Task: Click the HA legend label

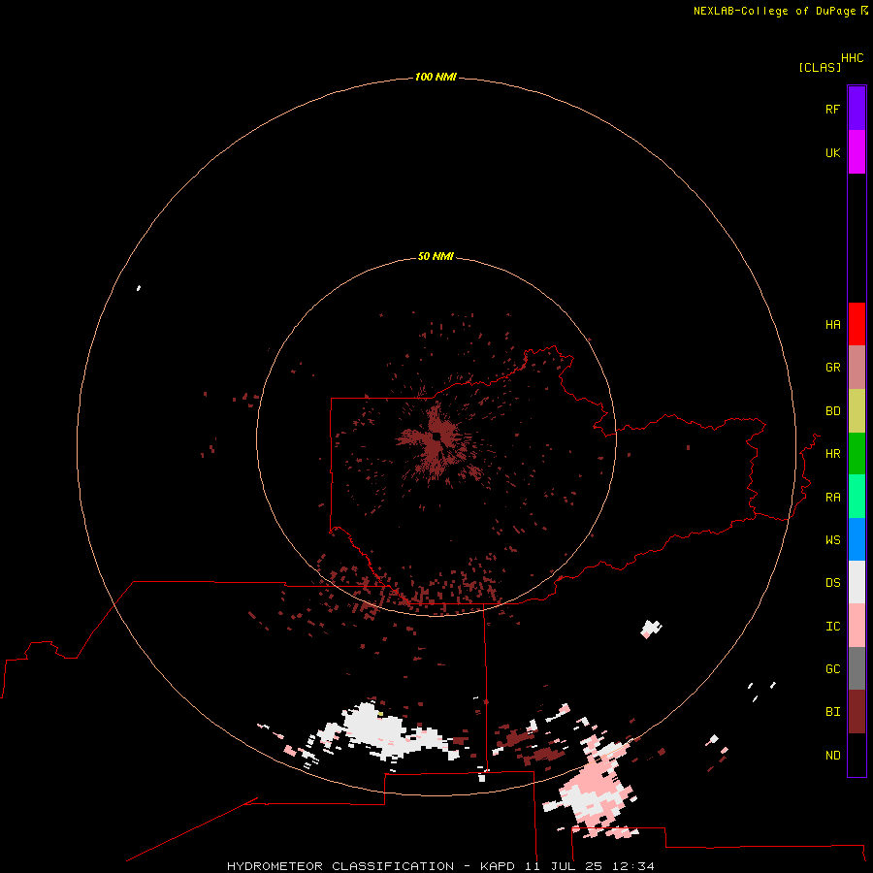Action: pos(833,325)
